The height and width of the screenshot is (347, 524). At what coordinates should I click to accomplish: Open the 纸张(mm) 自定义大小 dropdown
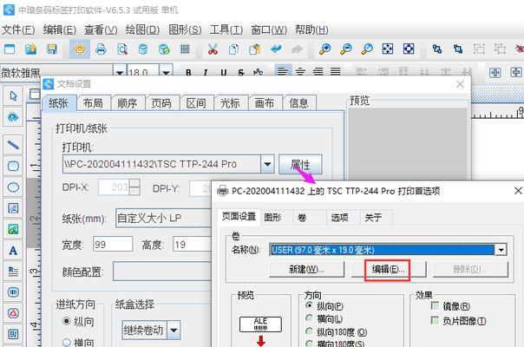click(164, 218)
